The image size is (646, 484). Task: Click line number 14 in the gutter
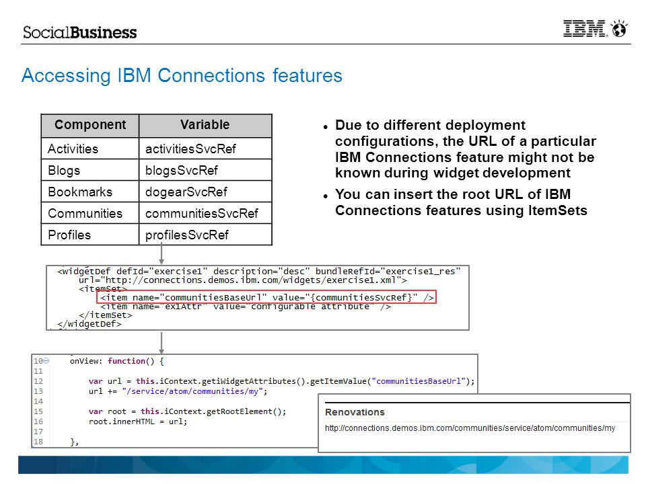pyautogui.click(x=38, y=401)
